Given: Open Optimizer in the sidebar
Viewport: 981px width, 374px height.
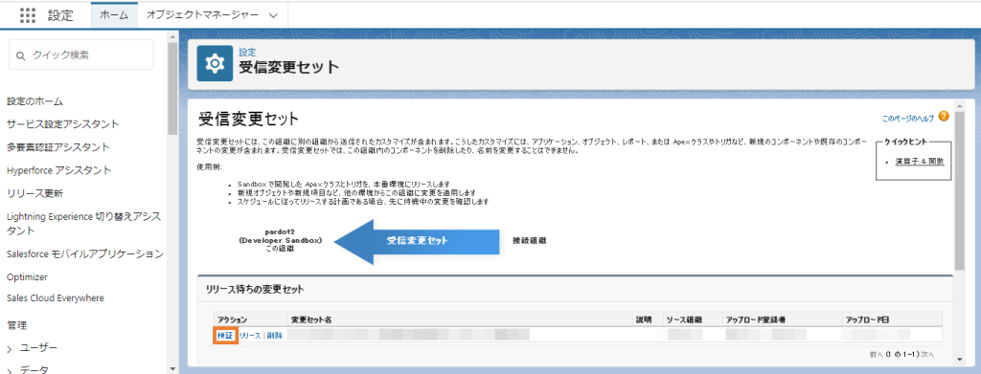Looking at the screenshot, I should (x=27, y=276).
